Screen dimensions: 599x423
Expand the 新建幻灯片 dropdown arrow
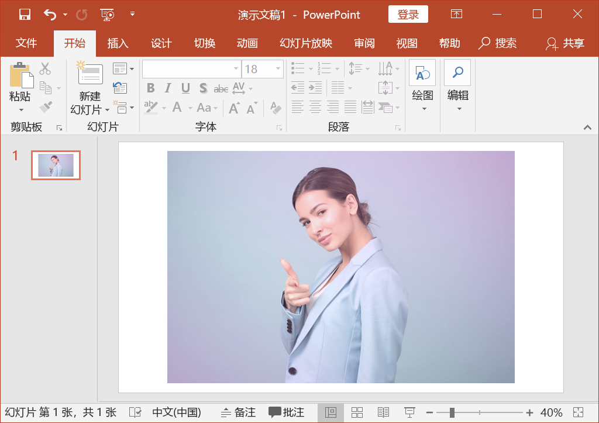point(108,110)
